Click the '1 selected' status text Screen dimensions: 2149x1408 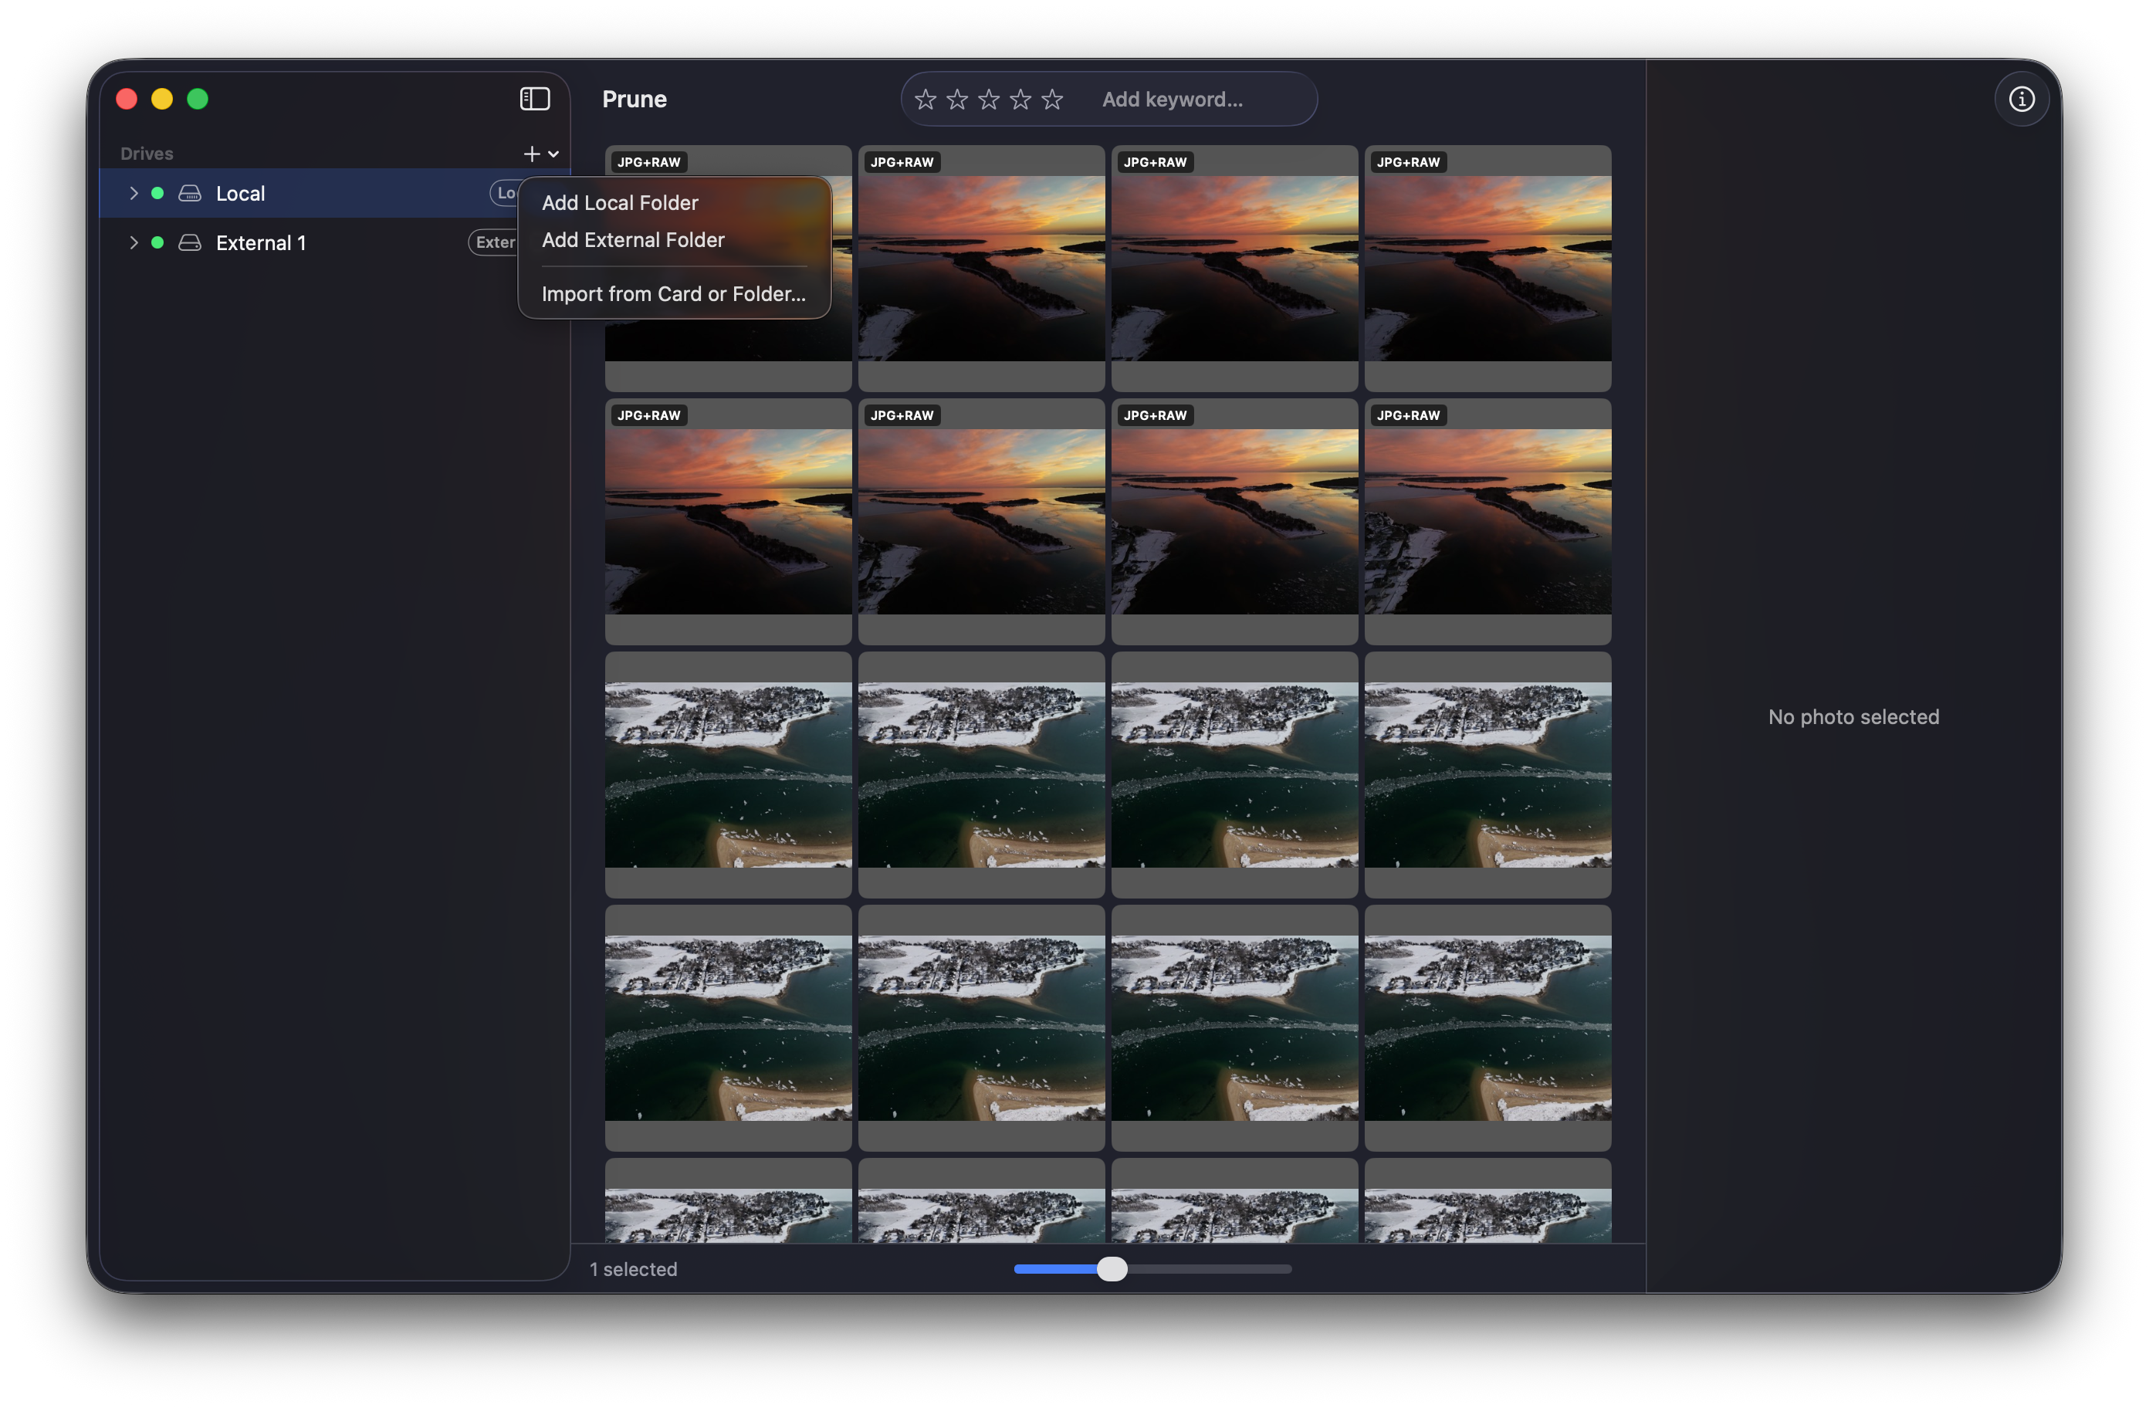pyautogui.click(x=633, y=1269)
